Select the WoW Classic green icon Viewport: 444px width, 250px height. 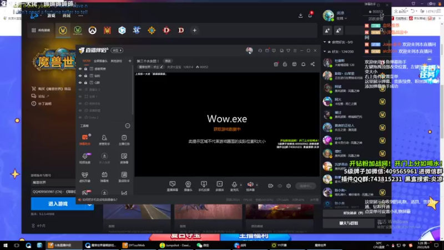[78, 30]
